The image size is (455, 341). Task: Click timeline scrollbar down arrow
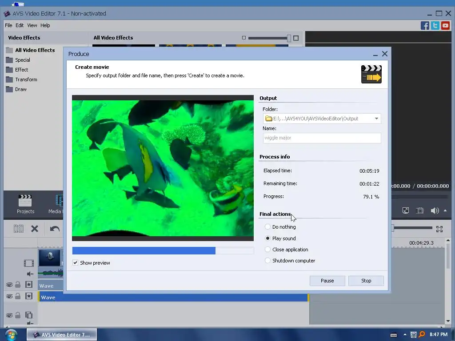pyautogui.click(x=448, y=321)
